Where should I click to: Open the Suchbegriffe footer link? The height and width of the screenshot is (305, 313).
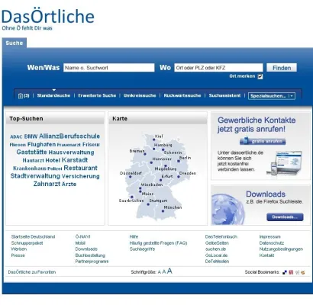(x=142, y=249)
